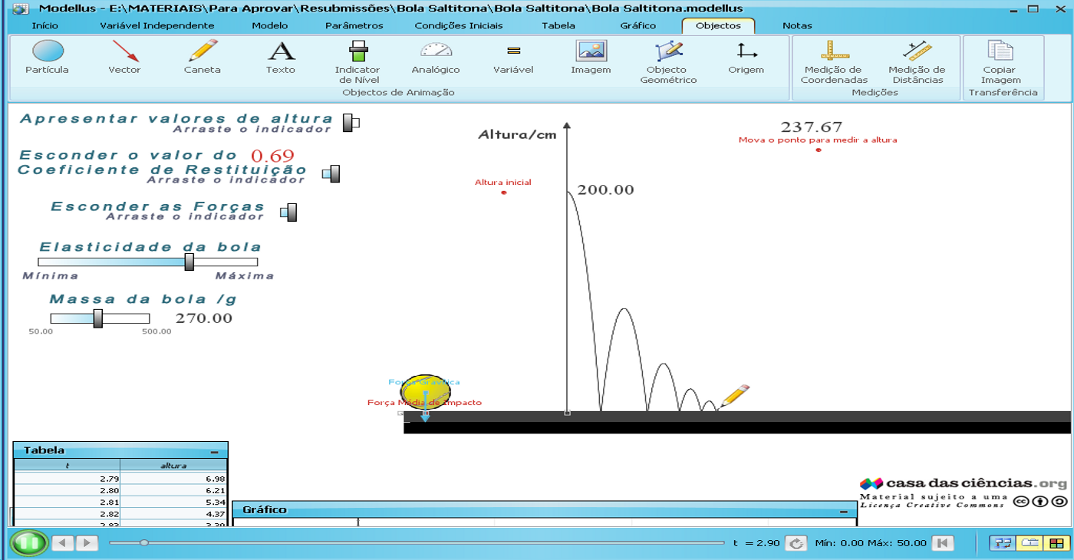Collapse the Gráfico panel

844,511
